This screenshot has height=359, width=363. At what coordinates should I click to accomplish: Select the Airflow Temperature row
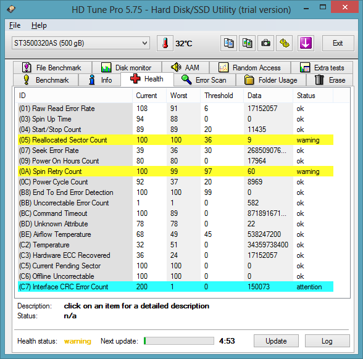tap(175, 234)
